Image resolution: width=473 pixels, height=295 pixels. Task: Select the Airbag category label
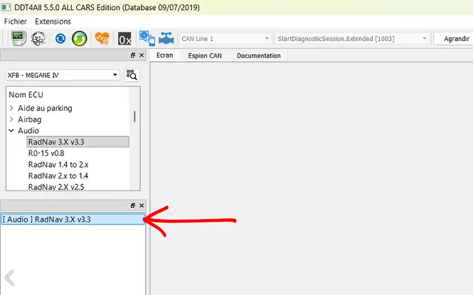(x=30, y=120)
